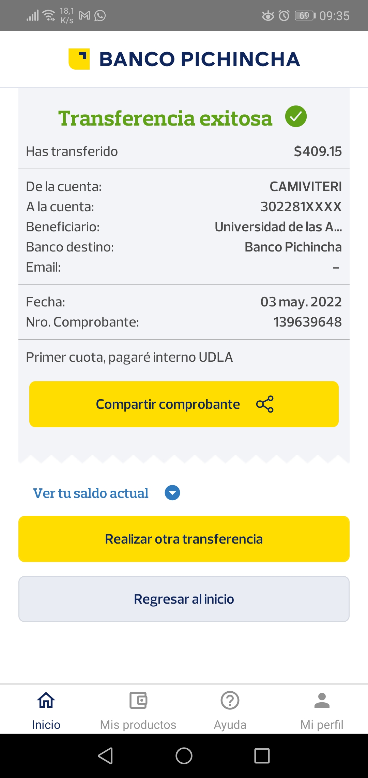Tap the Mi perfil person icon
This screenshot has width=368, height=778.
(322, 700)
